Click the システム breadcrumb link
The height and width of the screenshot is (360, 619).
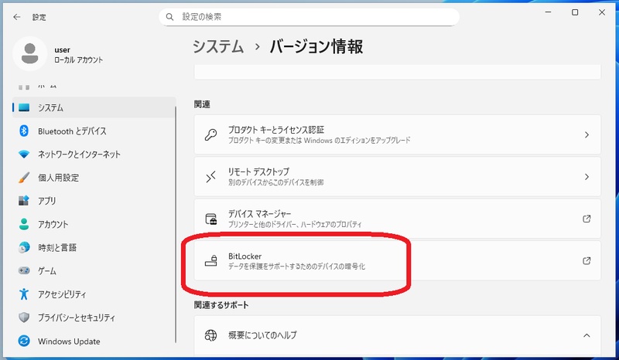coord(218,46)
